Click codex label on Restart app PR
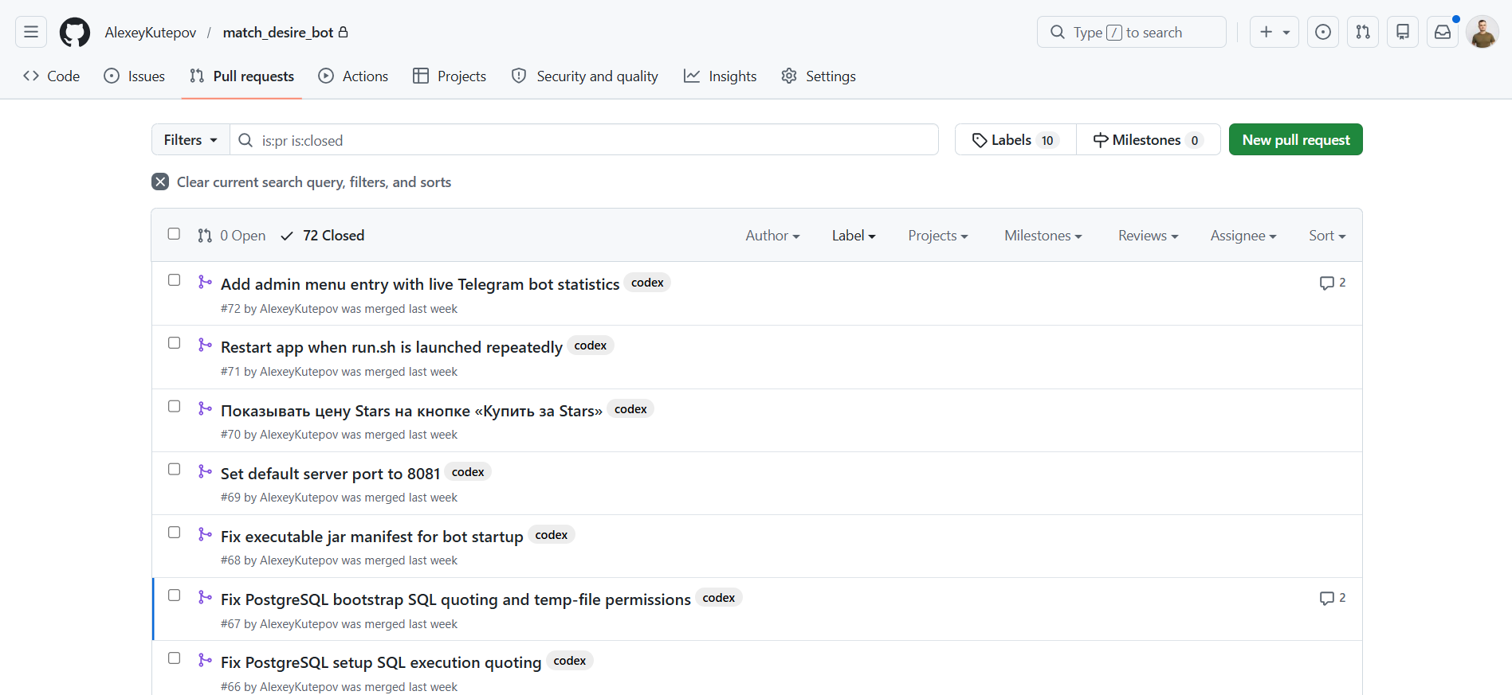 pos(591,346)
